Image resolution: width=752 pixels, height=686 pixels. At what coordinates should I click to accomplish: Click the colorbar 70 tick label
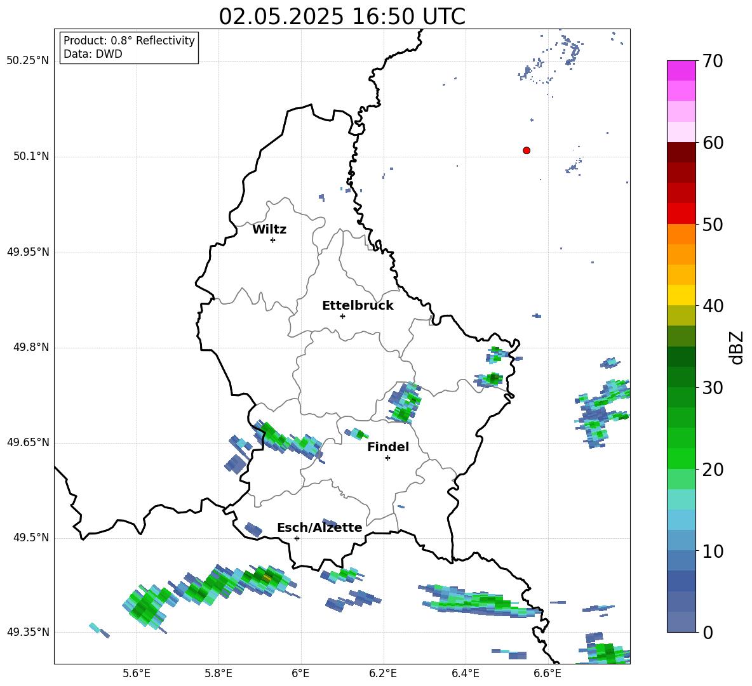713,62
